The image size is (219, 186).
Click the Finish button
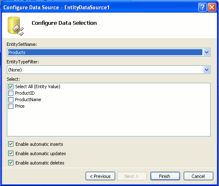click(165, 176)
